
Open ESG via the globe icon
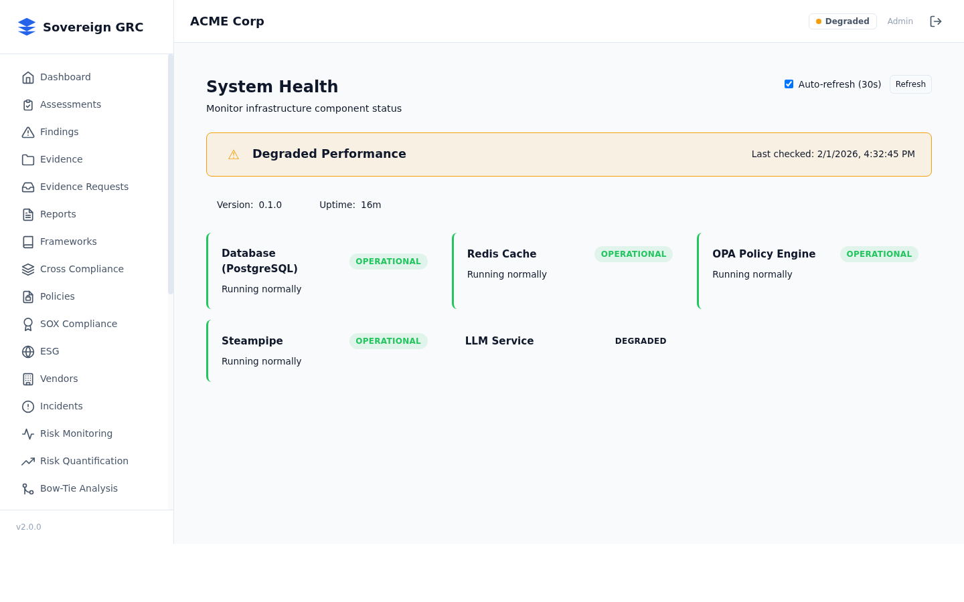pyautogui.click(x=28, y=351)
